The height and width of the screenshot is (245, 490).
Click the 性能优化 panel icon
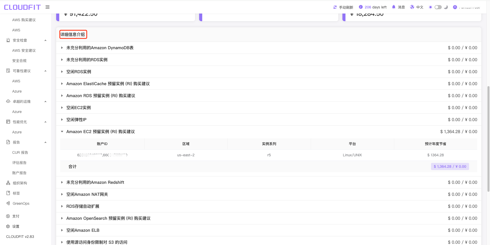tap(8, 122)
